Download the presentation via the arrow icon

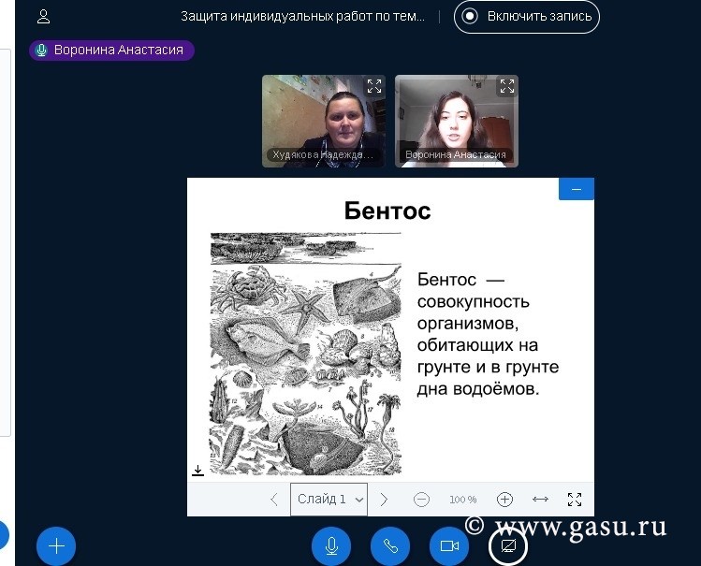(x=198, y=471)
